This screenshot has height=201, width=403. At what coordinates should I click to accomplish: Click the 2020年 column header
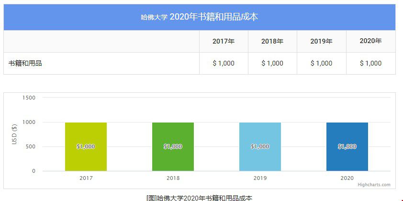click(x=370, y=41)
